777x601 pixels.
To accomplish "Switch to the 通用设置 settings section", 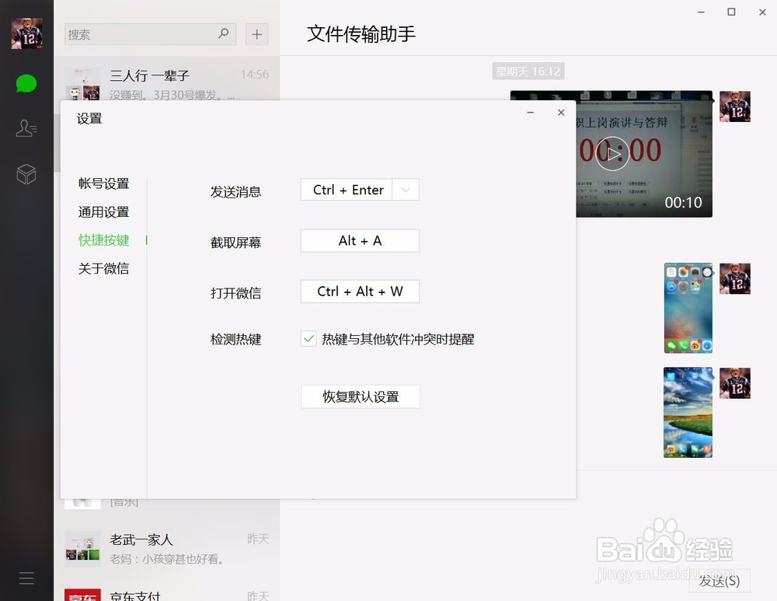I will [103, 211].
